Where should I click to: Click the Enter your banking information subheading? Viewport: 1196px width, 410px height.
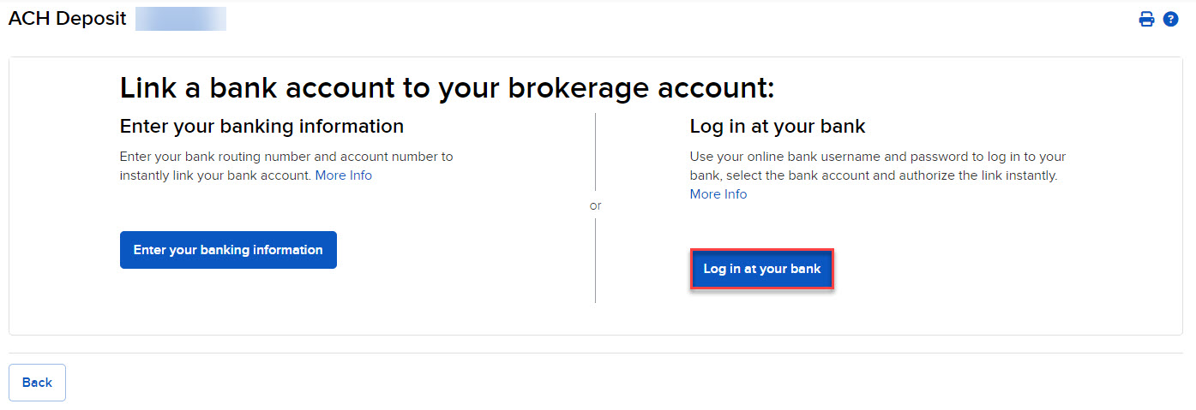(x=261, y=127)
